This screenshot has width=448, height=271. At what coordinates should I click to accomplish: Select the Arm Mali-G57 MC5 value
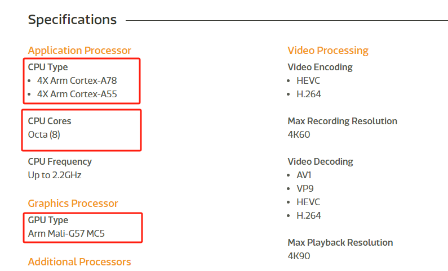click(66, 233)
